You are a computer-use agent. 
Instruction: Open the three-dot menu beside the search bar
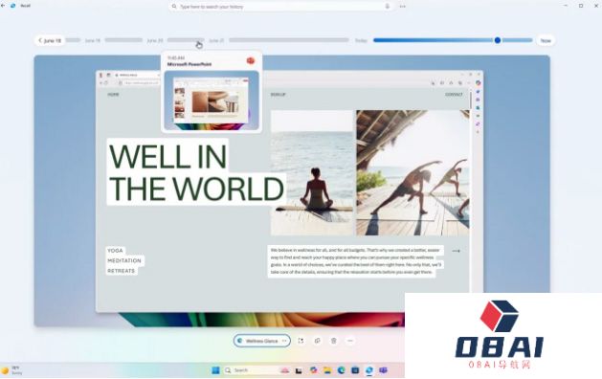pyautogui.click(x=402, y=7)
